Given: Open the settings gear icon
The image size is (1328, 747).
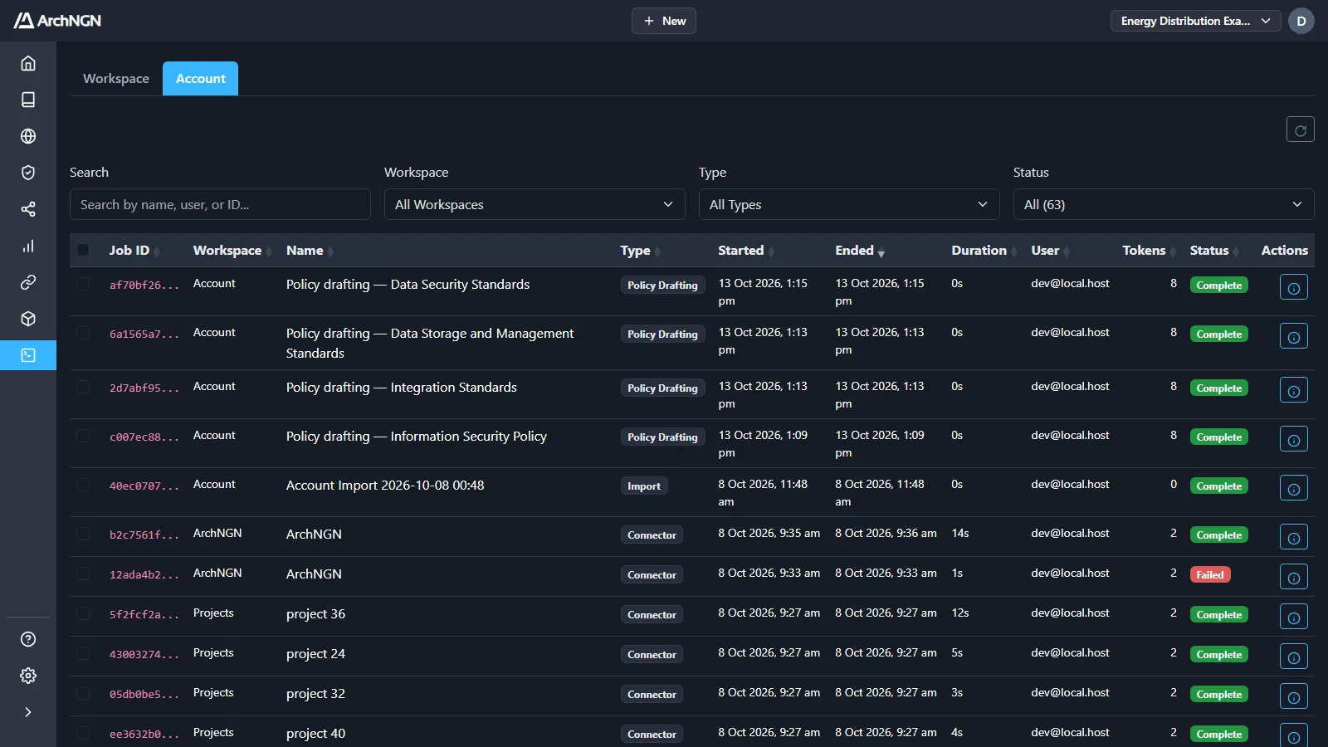Looking at the screenshot, I should 28,676.
